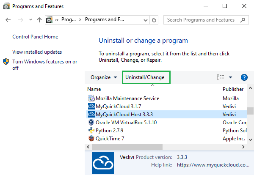Open recent locations dropdown arrow

click(30, 20)
